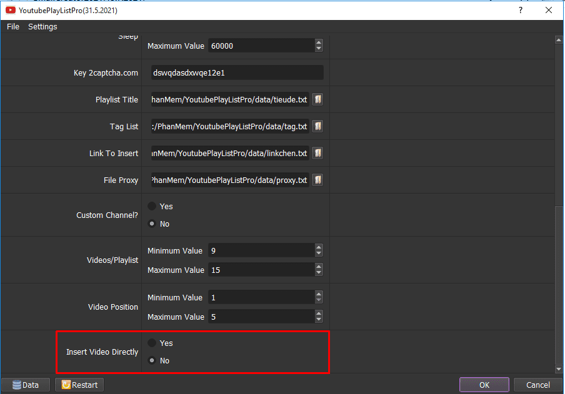Viewport: 565px width, 394px height.
Task: Click the YouTube app icon in title bar
Action: (11, 10)
